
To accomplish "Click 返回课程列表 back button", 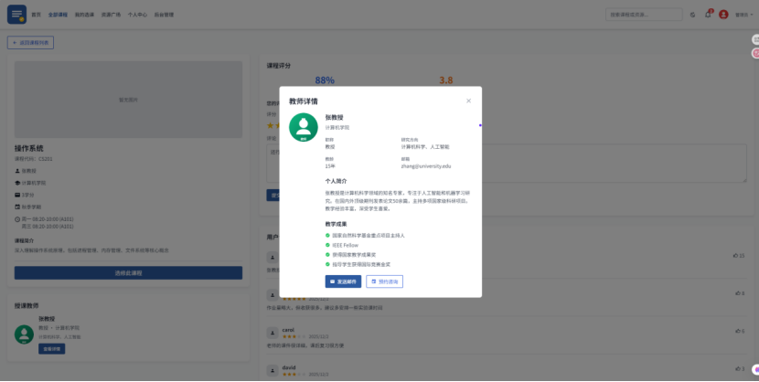I will [x=30, y=43].
